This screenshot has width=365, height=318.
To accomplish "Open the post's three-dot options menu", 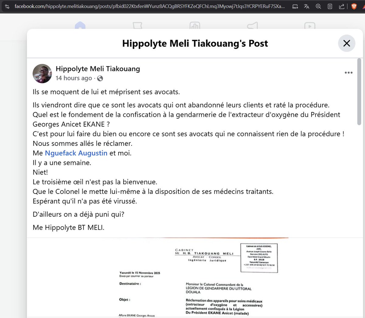I will pyautogui.click(x=349, y=73).
